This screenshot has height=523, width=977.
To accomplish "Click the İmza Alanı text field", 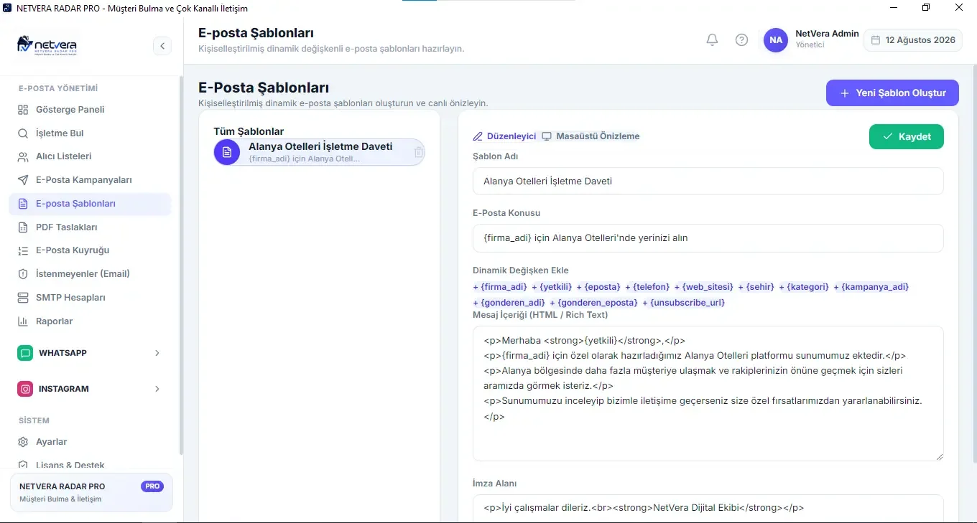I will 708,508.
